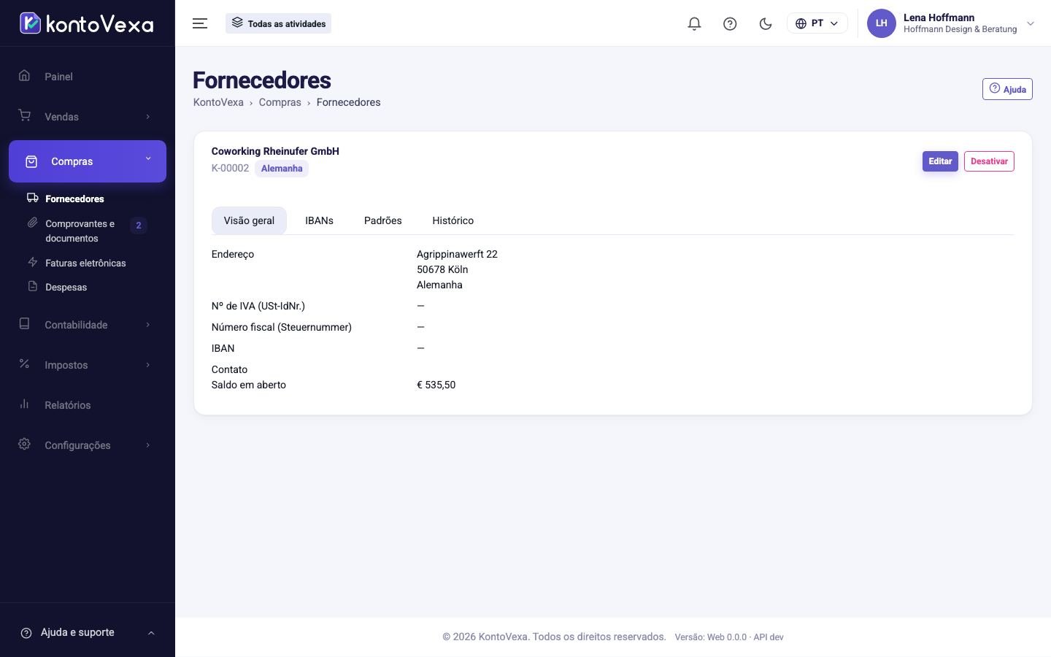Open Relatórios in sidebar
The image size is (1051, 657).
(88, 404)
